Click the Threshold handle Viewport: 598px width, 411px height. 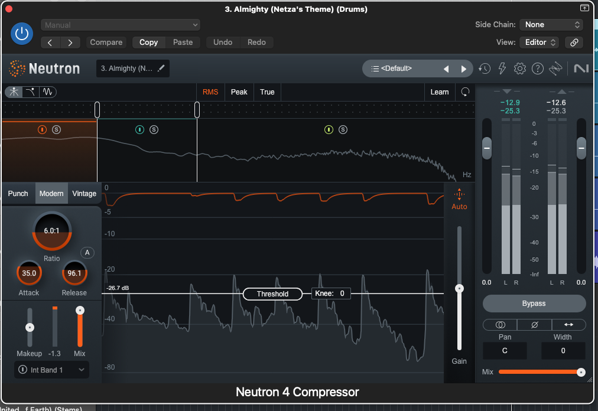272,294
